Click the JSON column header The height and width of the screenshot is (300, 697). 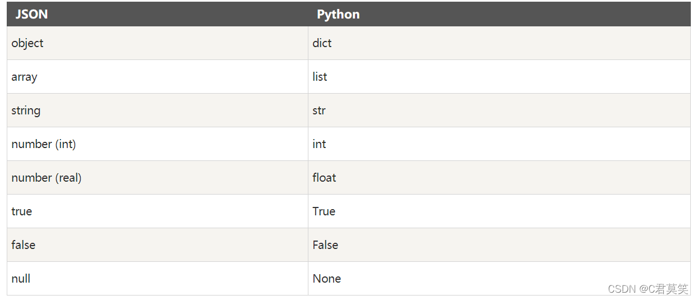pos(157,14)
